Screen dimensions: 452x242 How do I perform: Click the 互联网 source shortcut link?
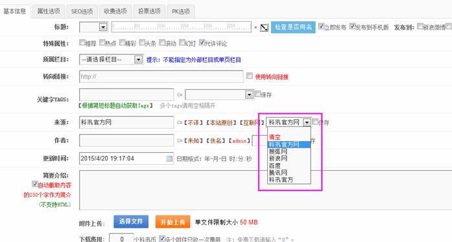[x=252, y=123]
